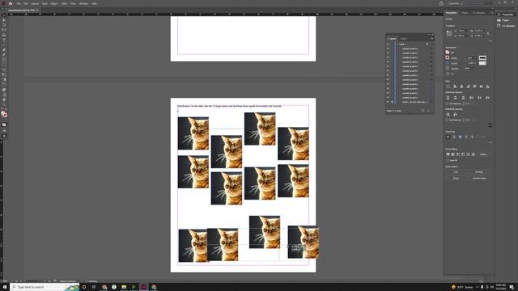Click the Home icon in the menu bar
Screen dimensions: 518x291
tap(11, 3)
